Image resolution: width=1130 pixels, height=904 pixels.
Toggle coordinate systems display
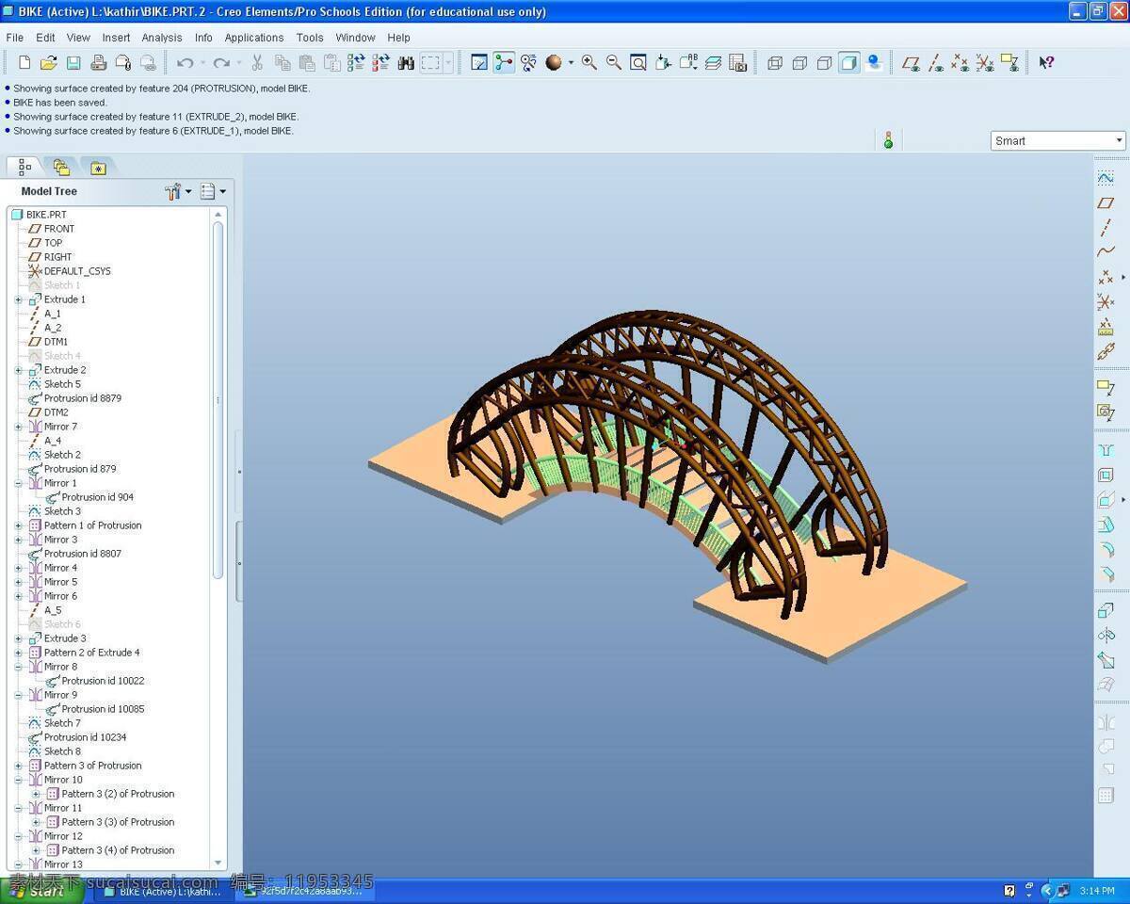(x=984, y=63)
